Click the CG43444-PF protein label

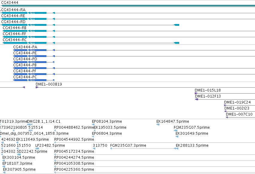[x=25, y=71]
